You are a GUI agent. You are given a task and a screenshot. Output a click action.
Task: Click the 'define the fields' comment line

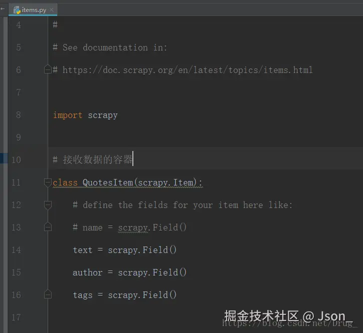click(183, 205)
